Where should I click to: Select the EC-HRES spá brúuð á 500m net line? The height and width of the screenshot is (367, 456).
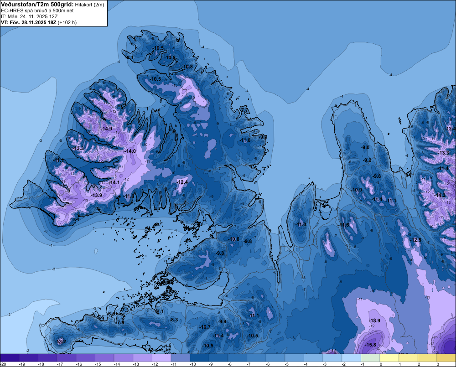[37, 11]
